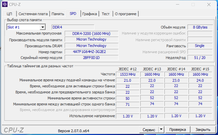Screen dimensions: 218x135
Task: Select the SPD tab
Action: point(73,14)
